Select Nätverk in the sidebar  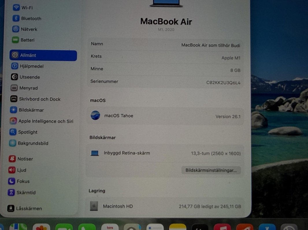pos(25,29)
